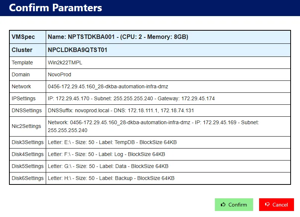
Task: Click the Network row's dkba-automation-infra-dmz value
Action: 108,86
